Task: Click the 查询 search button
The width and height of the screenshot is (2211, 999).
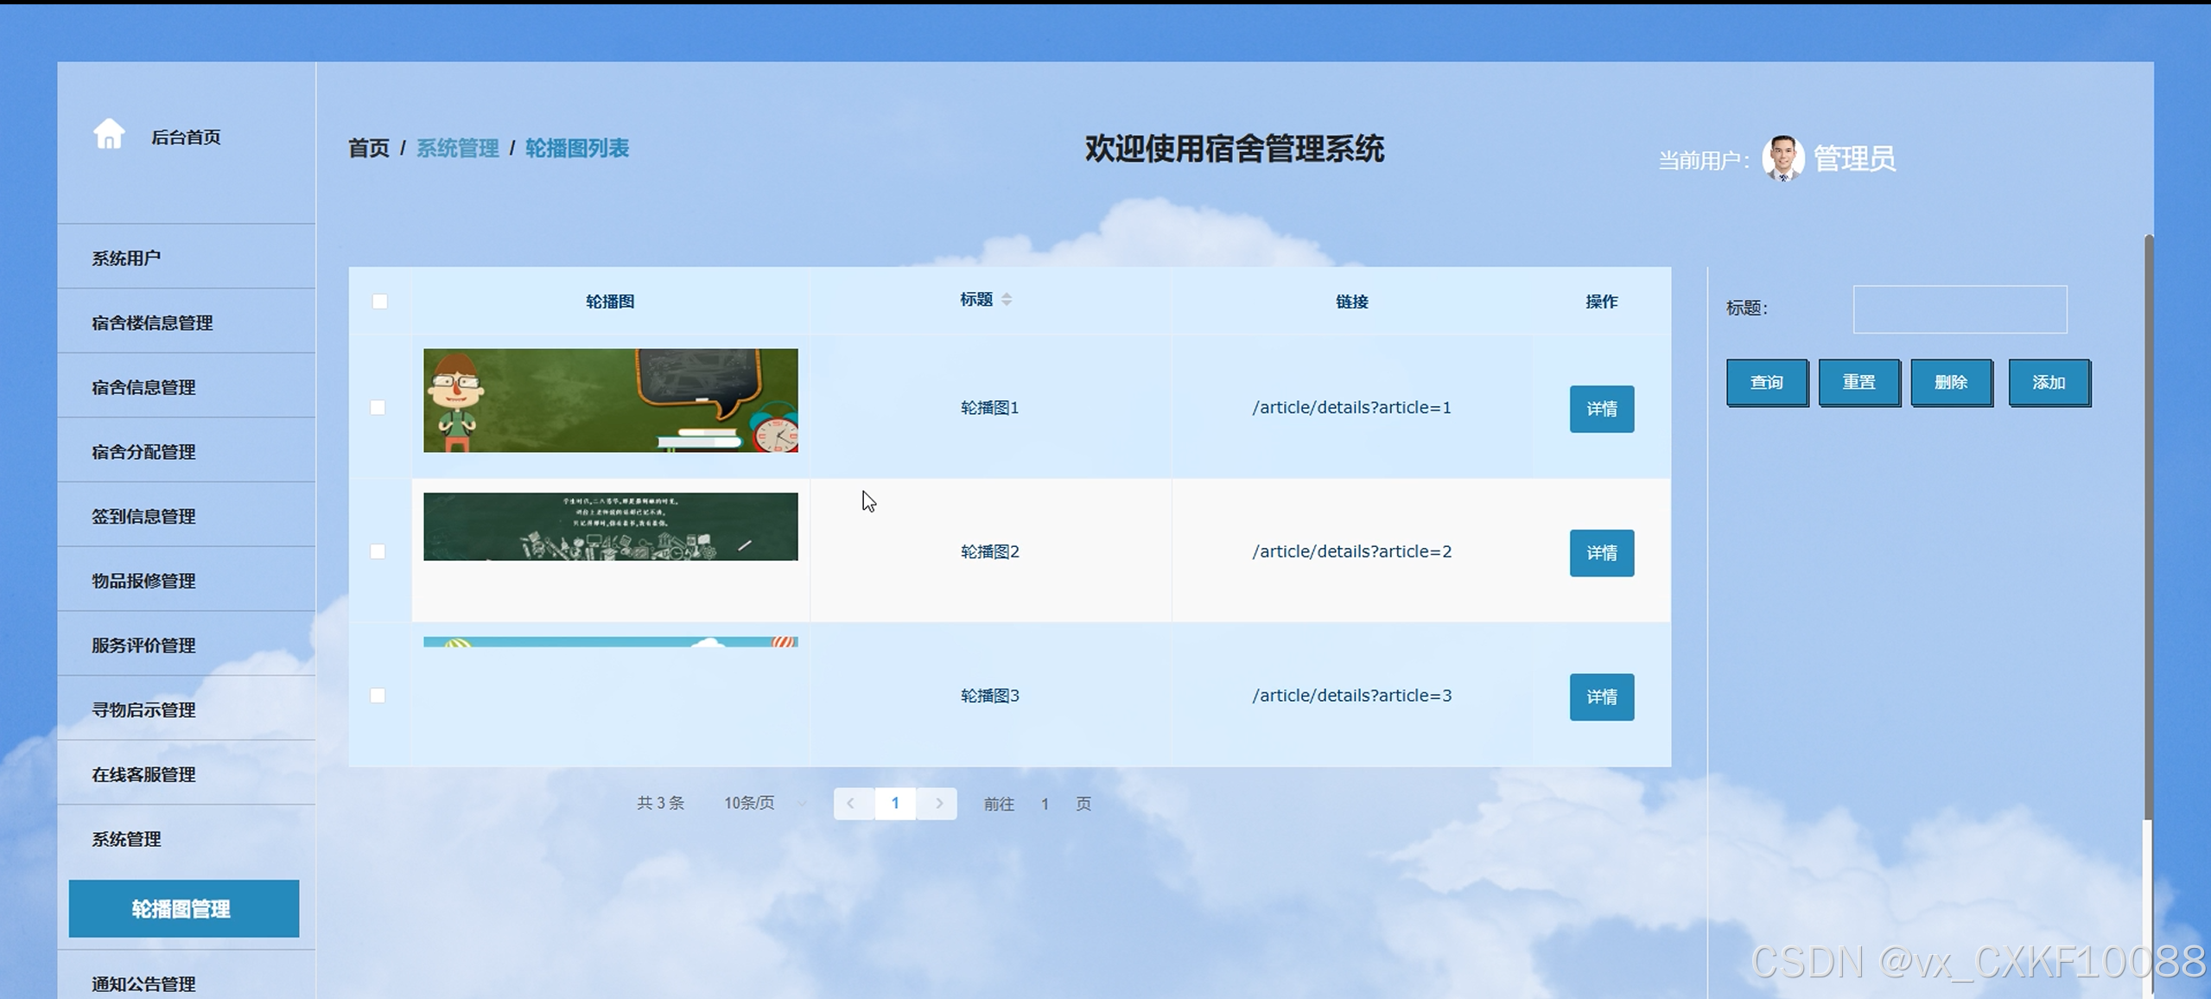Action: (x=1766, y=382)
